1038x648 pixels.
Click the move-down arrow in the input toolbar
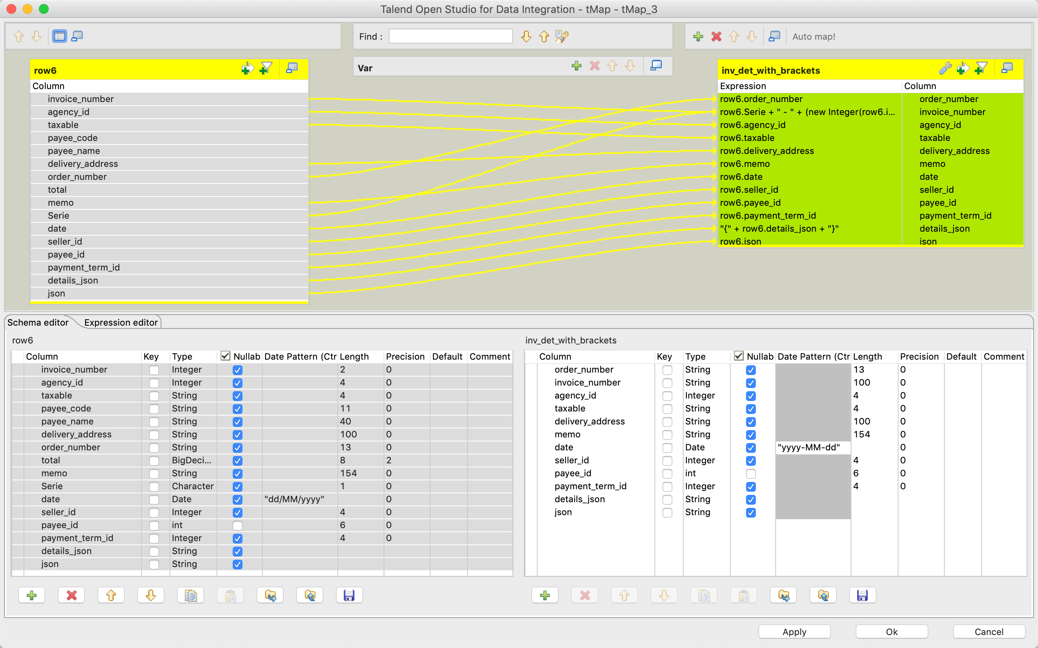(x=36, y=36)
